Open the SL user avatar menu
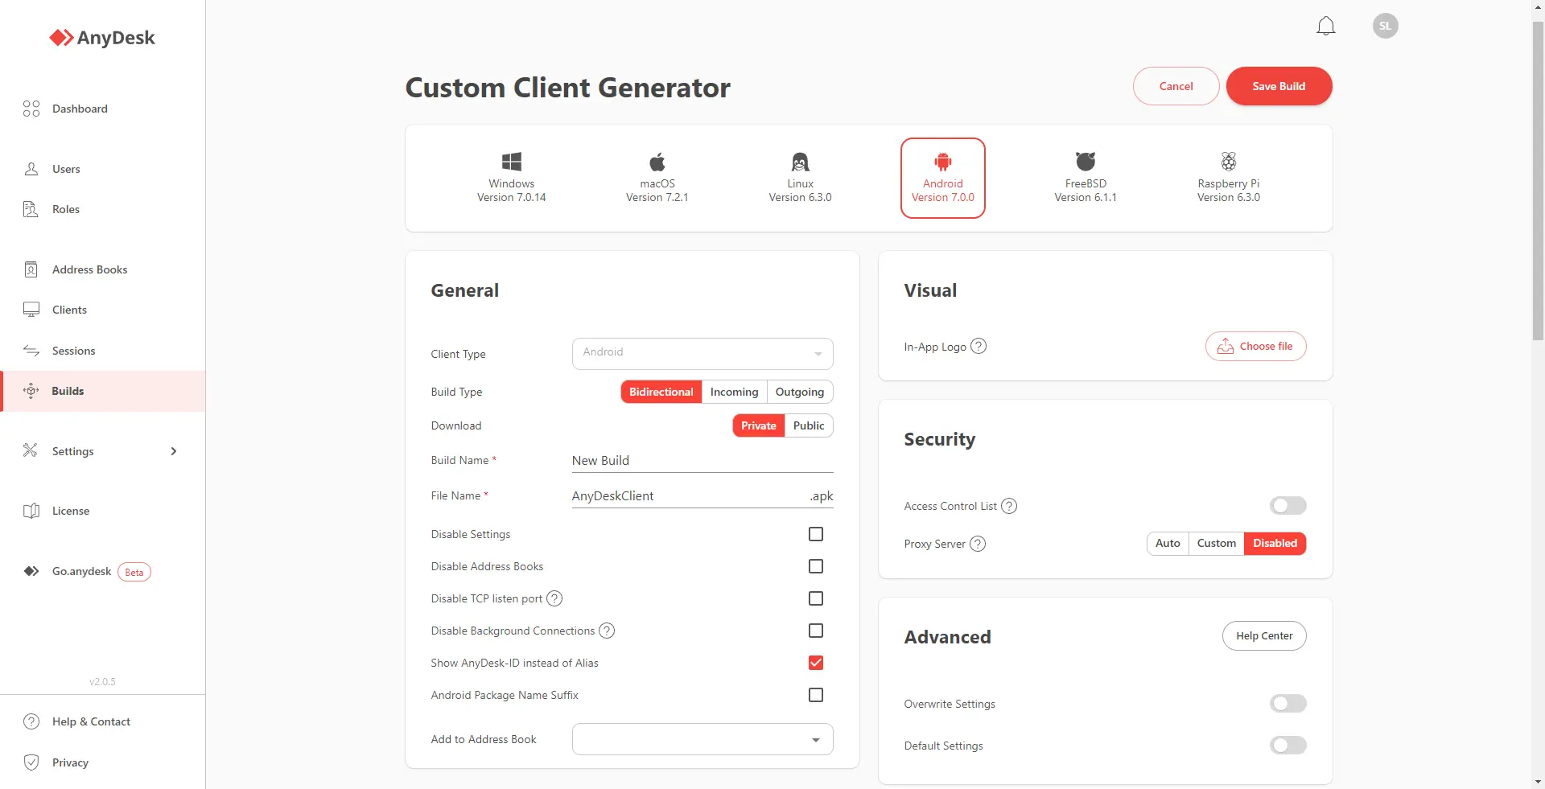The image size is (1545, 789). tap(1385, 26)
